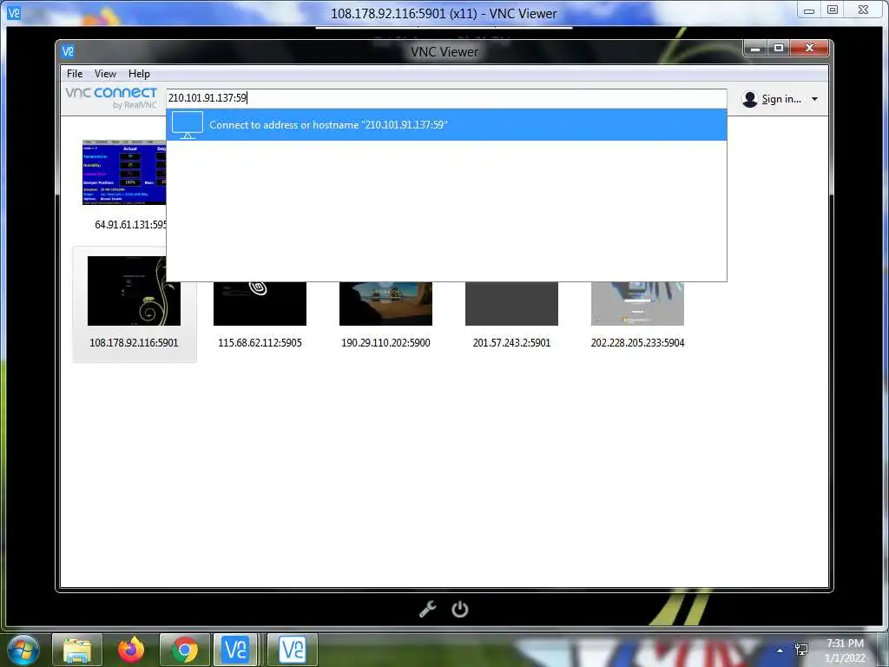
Task: Minimize the inner VNC Viewer window
Action: pos(754,49)
